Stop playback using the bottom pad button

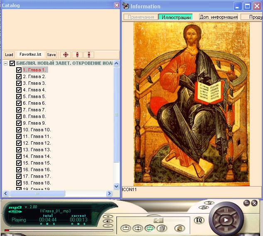pos(226,229)
